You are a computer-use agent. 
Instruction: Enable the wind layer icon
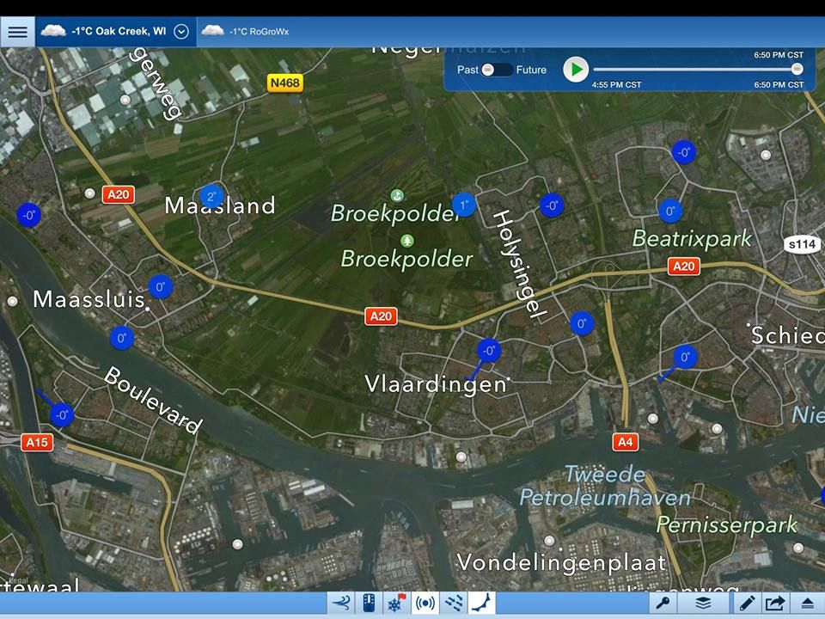tap(341, 604)
